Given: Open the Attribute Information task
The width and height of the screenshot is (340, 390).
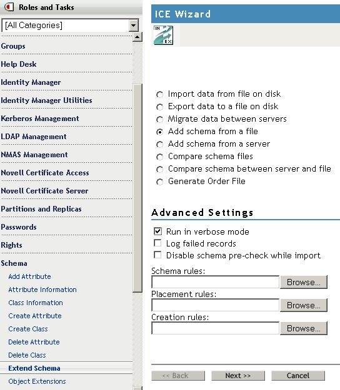Looking at the screenshot, I should tap(42, 290).
